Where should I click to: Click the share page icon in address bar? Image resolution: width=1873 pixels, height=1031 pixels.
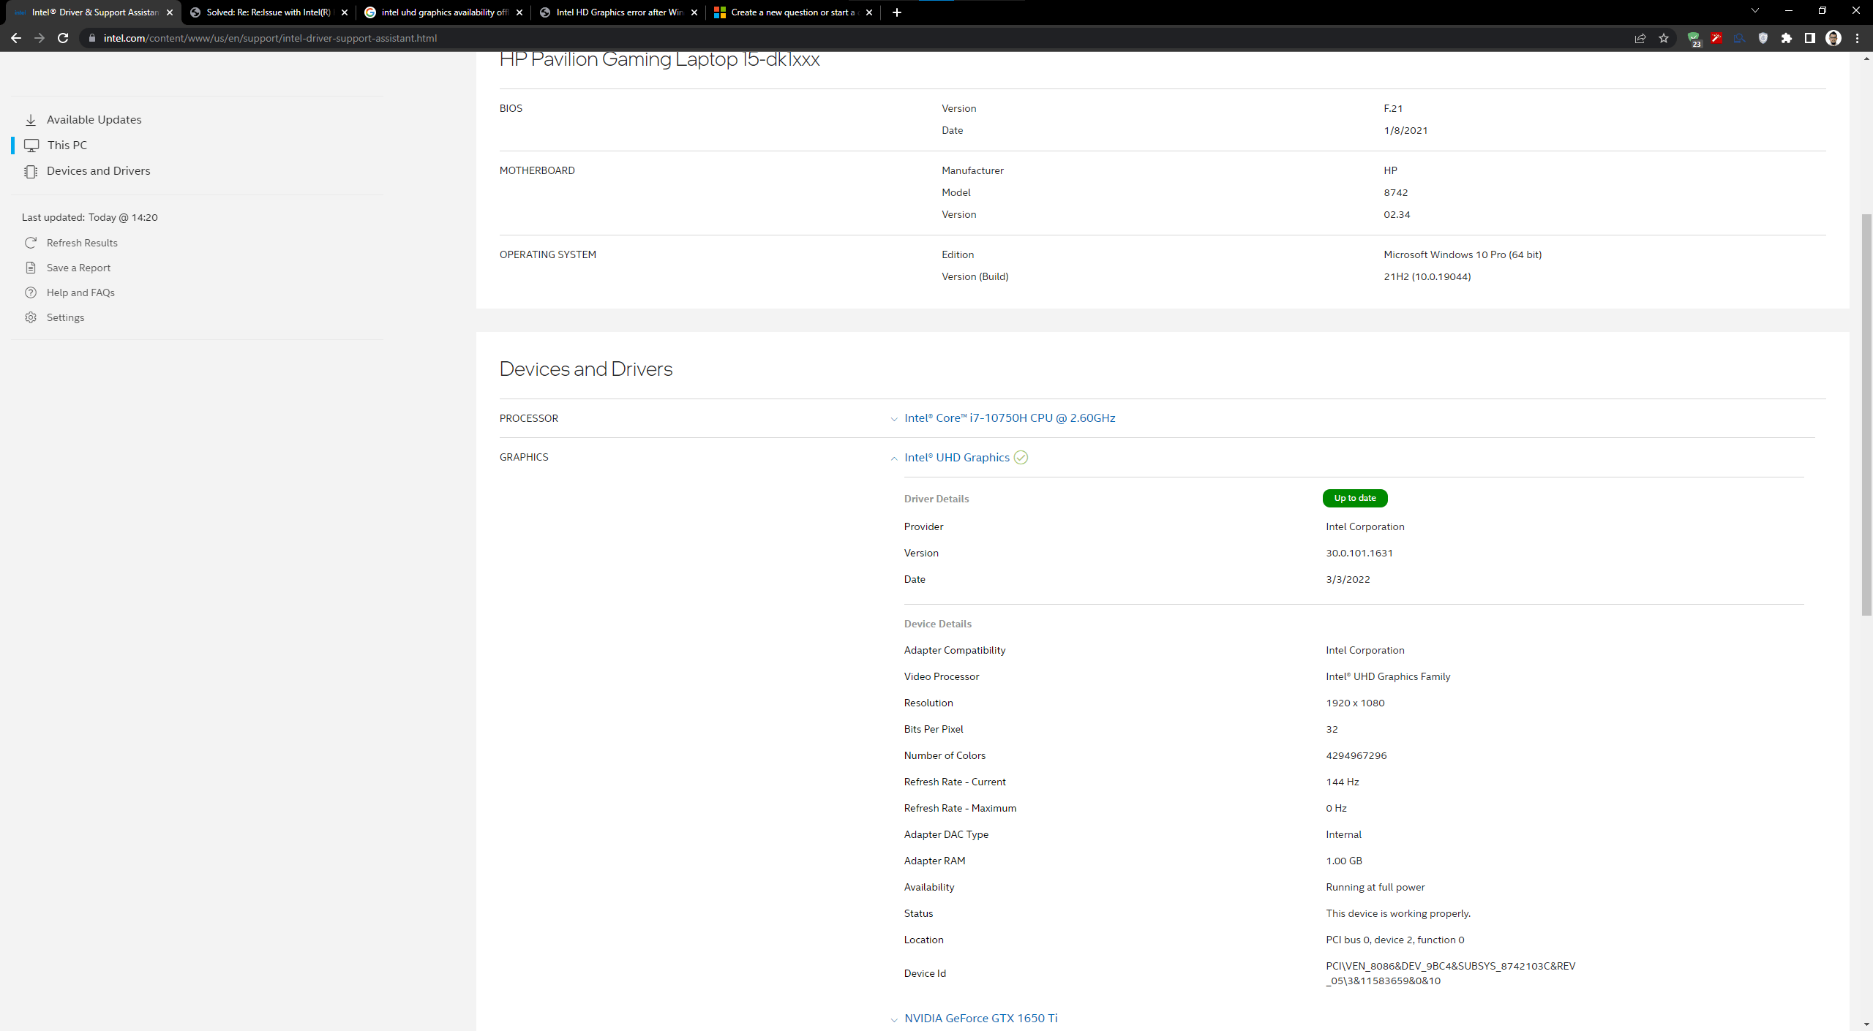[x=1640, y=38]
